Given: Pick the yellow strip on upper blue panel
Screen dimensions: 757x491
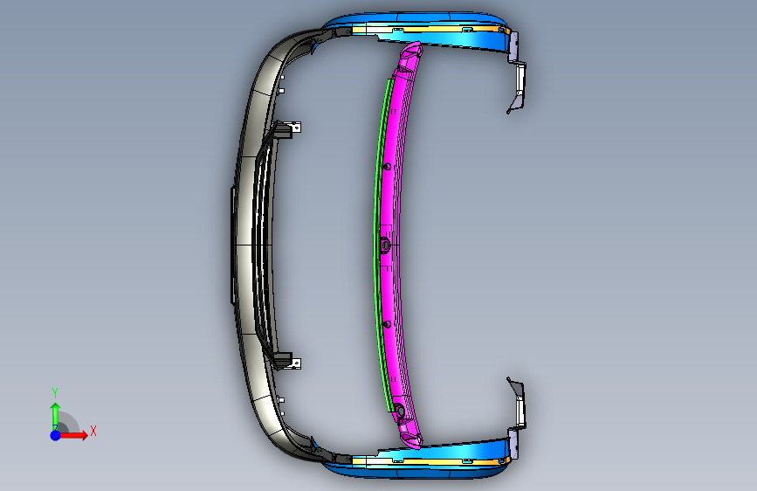Looking at the screenshot, I should [430, 30].
